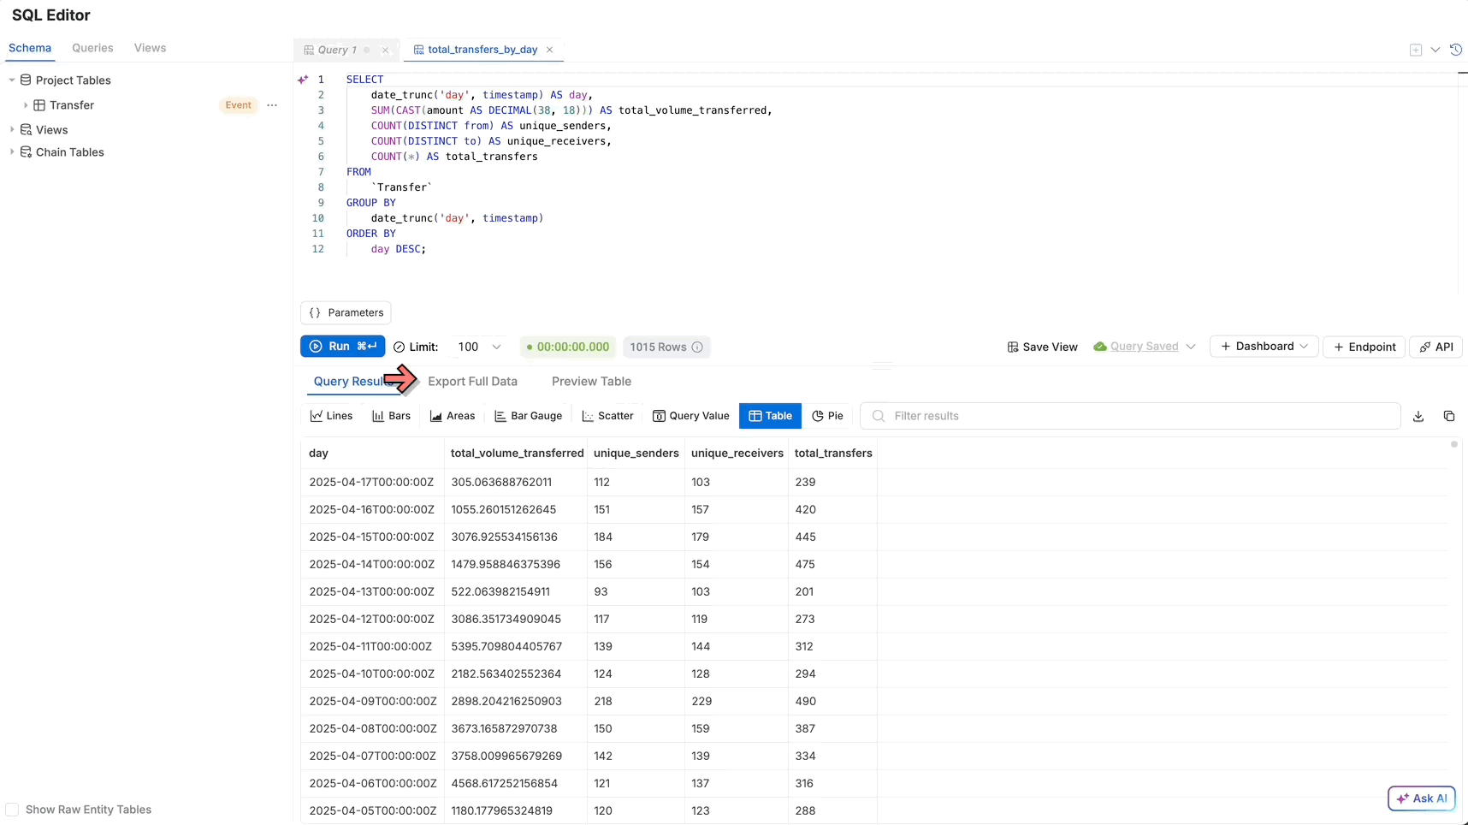Switch to the Queries tab
This screenshot has width=1468, height=825.
point(92,48)
